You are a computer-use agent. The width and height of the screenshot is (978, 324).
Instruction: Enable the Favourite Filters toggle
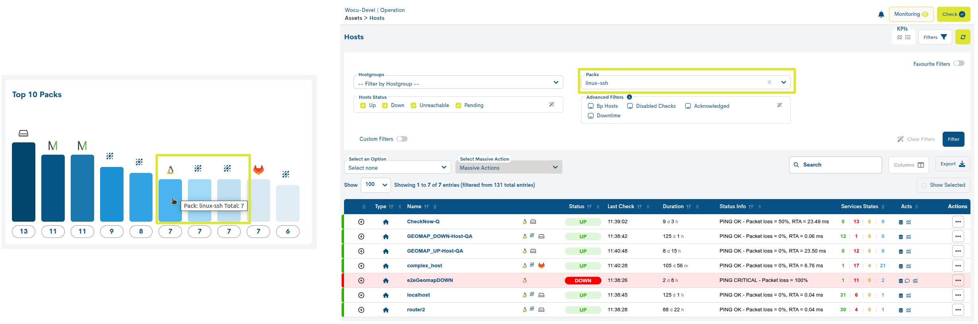tap(959, 63)
